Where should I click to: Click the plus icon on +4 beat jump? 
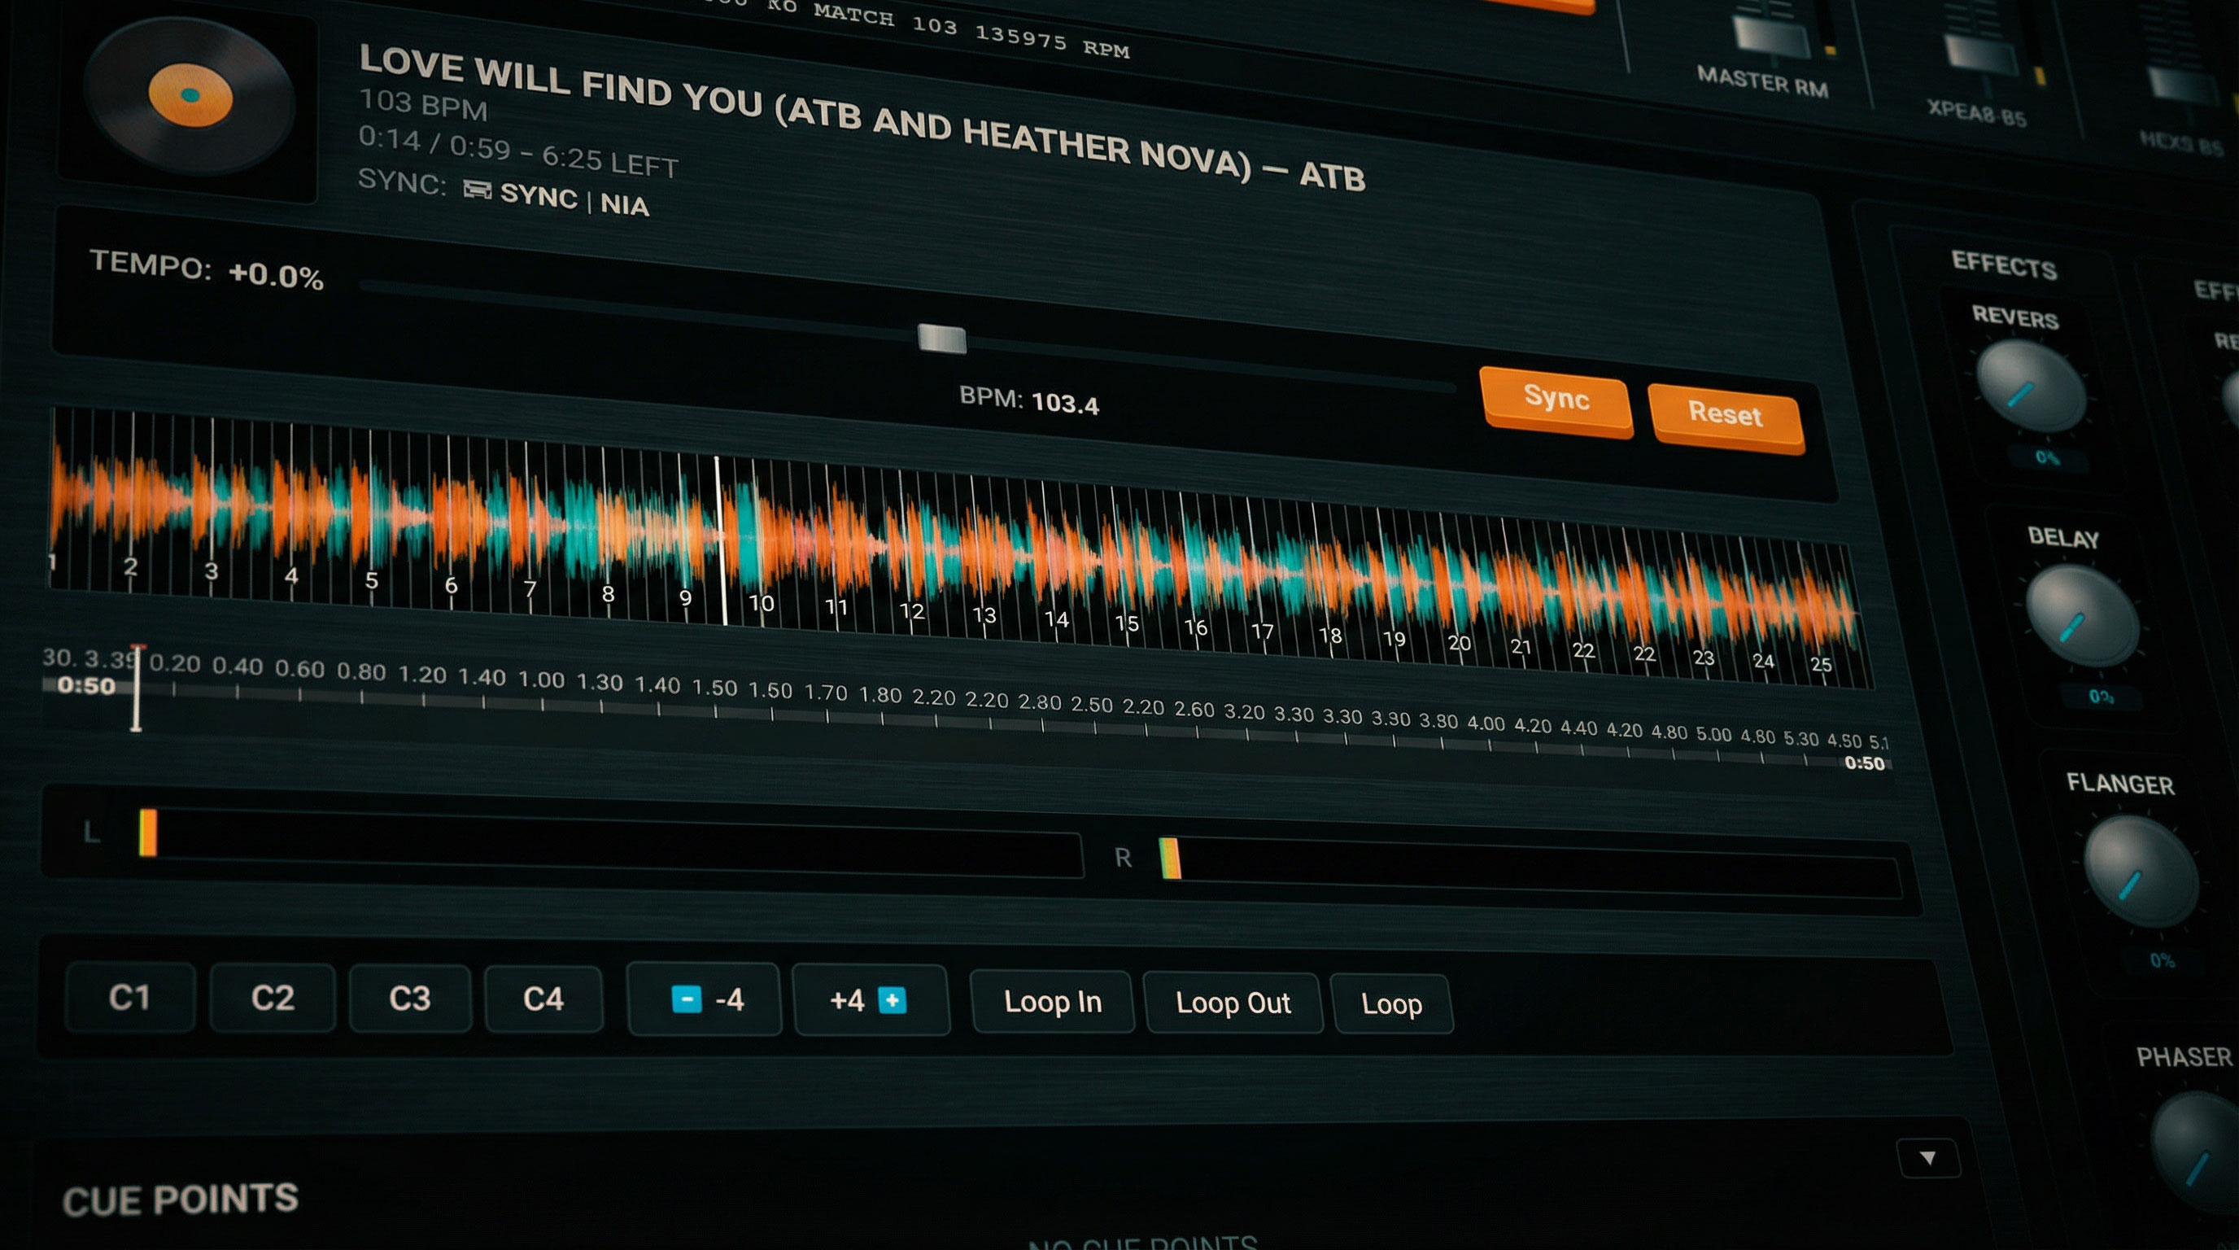pyautogui.click(x=892, y=1000)
